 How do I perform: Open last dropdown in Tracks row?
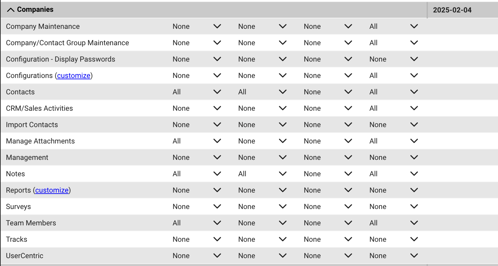click(393, 239)
